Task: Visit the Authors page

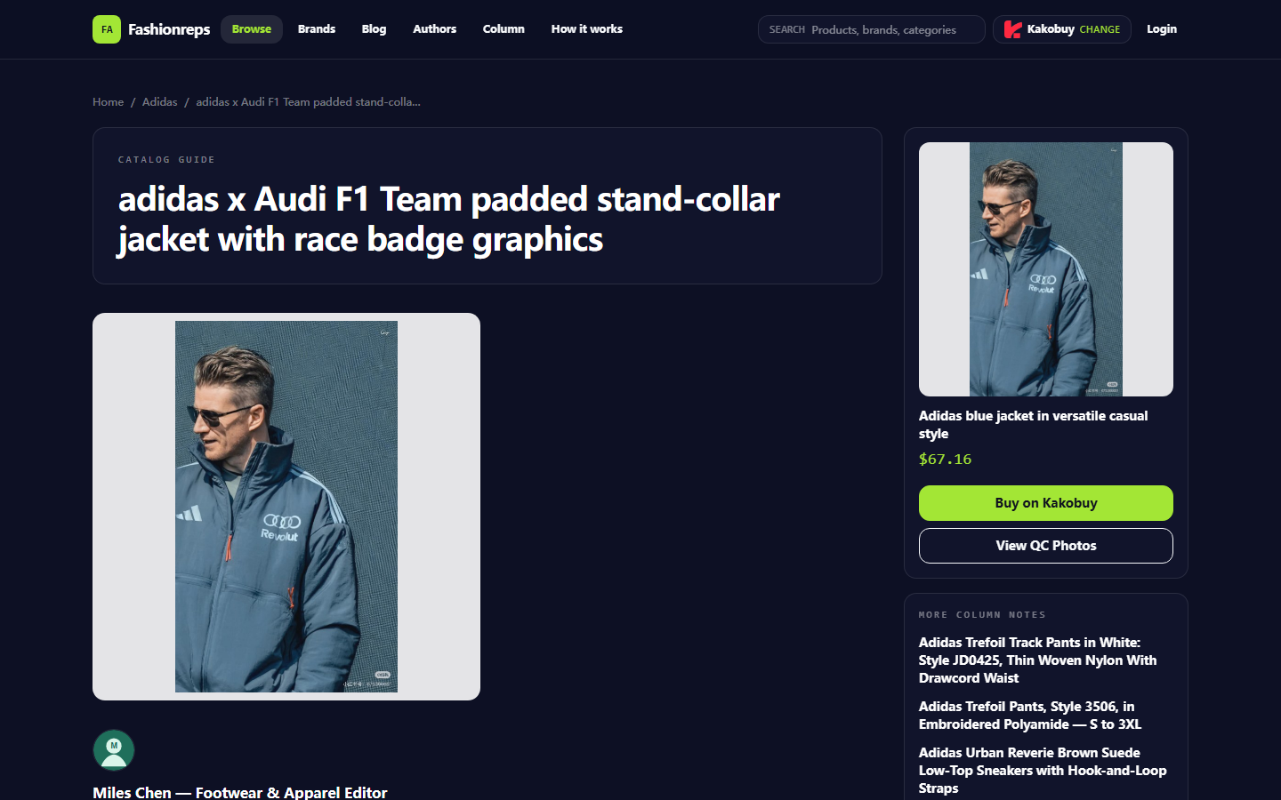Action: 434,29
